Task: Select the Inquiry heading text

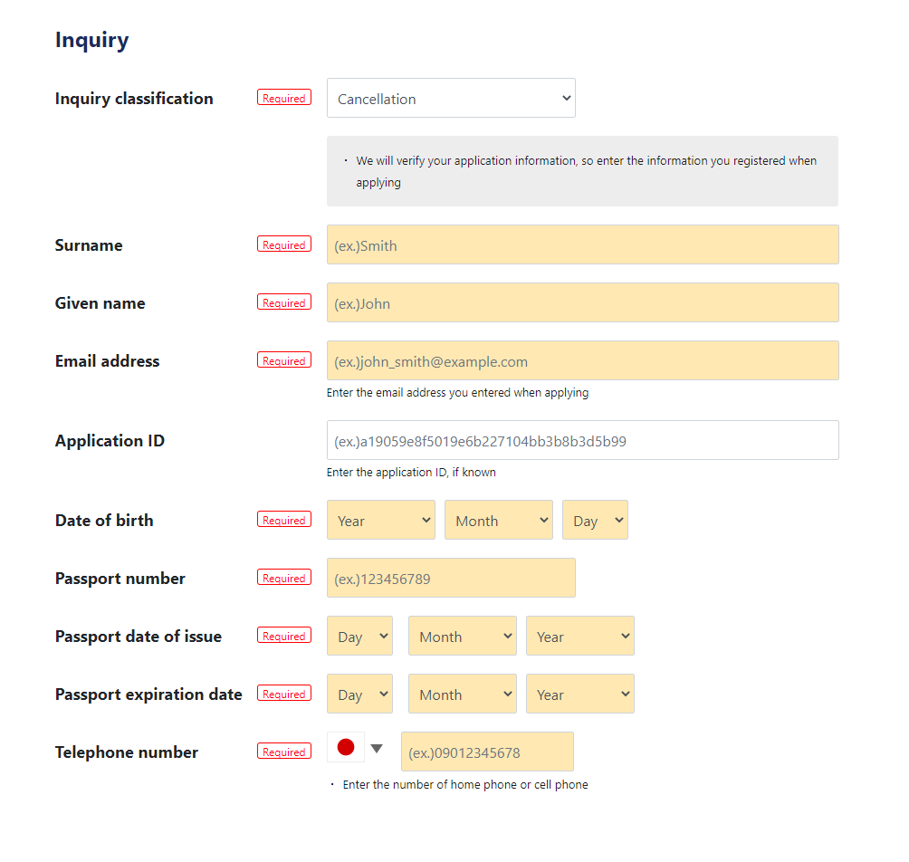Action: tap(91, 39)
